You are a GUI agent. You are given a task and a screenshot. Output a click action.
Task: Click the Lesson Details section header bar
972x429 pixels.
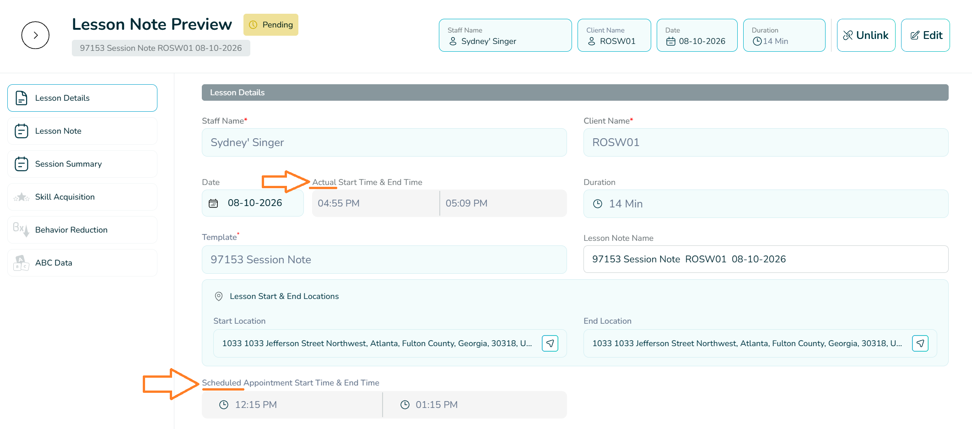575,92
